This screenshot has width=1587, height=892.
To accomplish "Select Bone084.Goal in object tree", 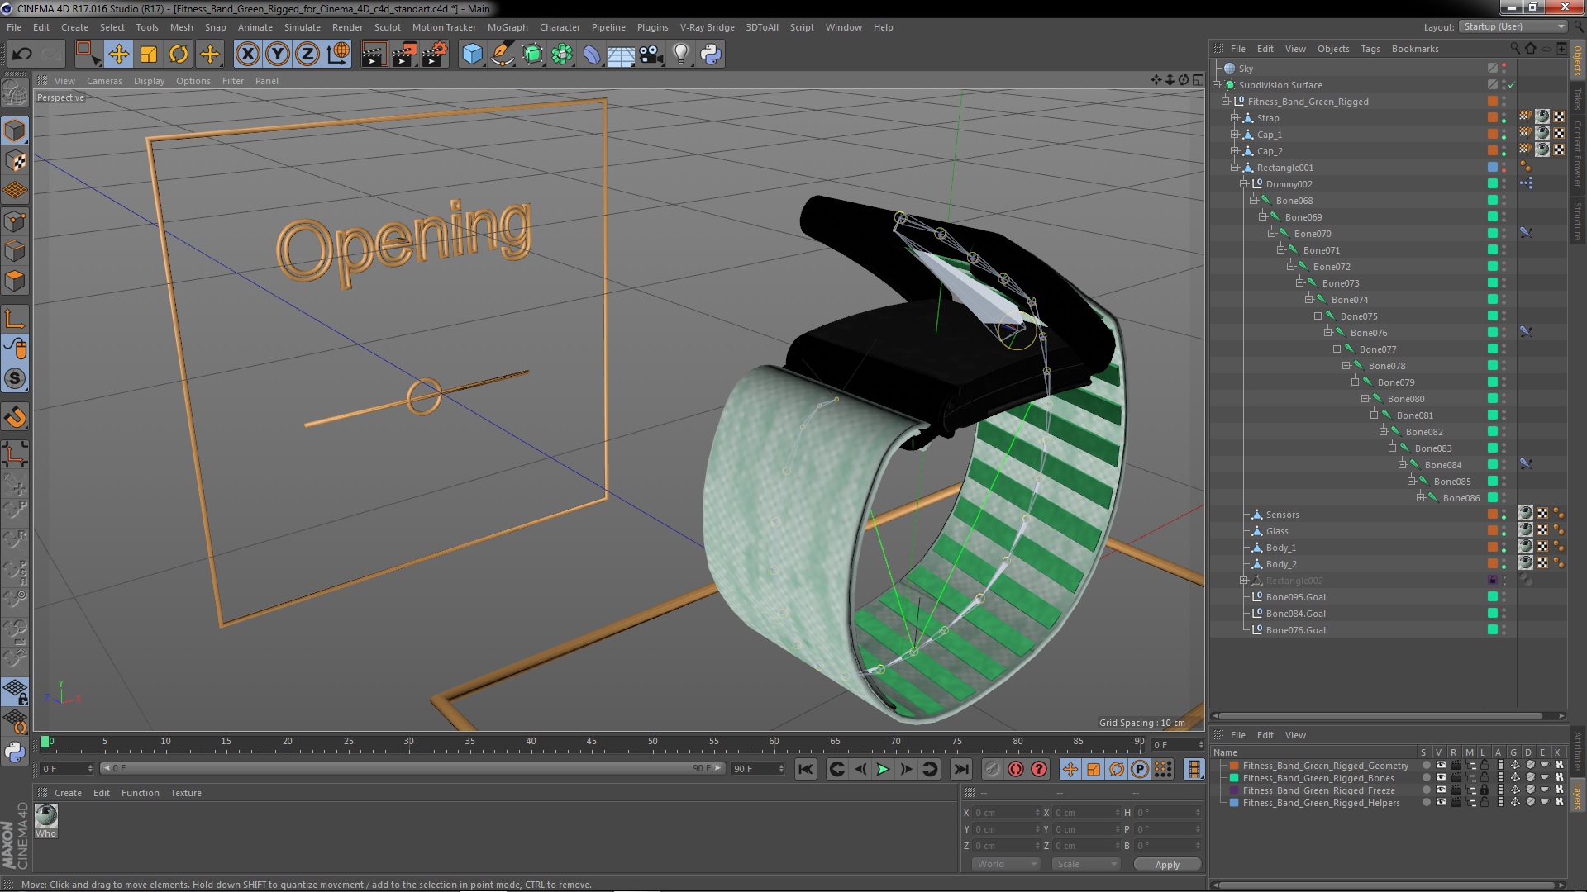I will [1295, 614].
